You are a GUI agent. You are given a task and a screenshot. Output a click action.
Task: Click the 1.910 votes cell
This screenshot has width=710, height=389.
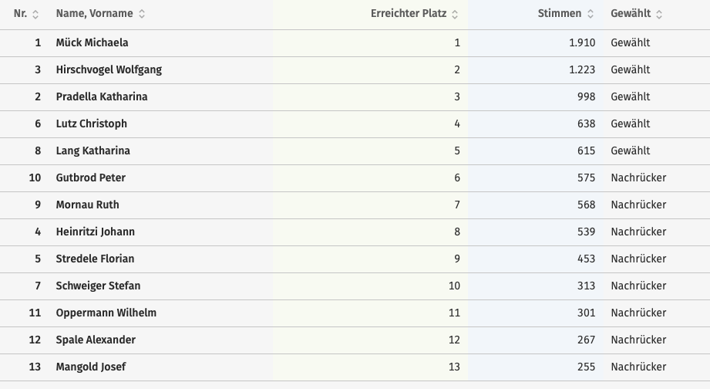pos(582,42)
